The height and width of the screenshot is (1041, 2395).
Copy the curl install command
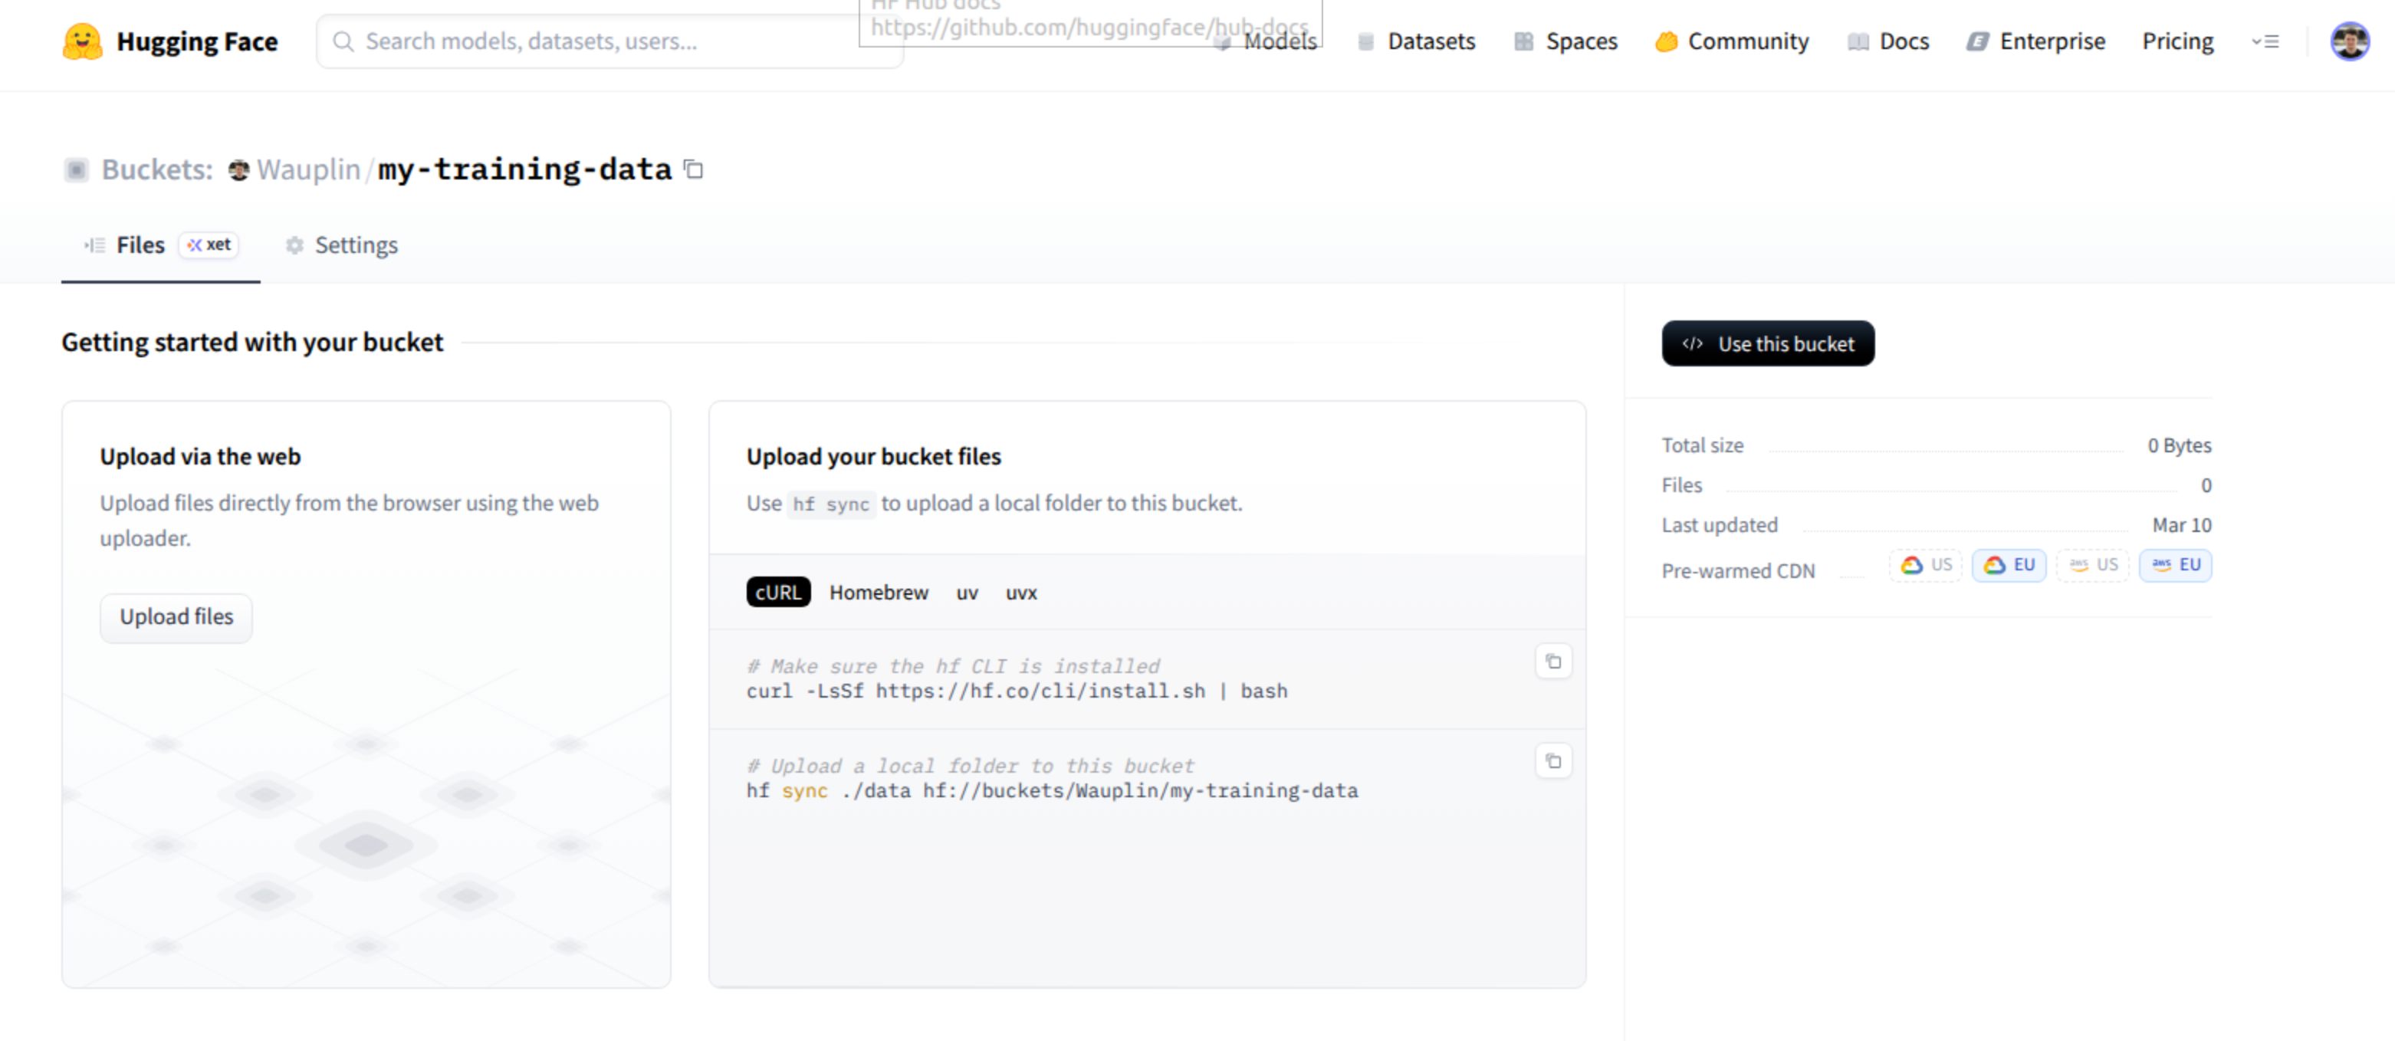coord(1552,662)
